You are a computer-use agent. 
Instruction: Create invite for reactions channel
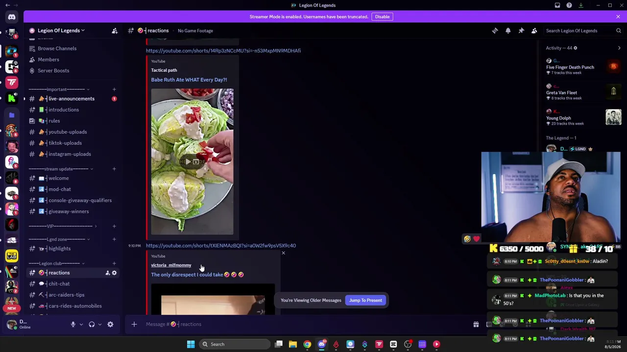(x=107, y=273)
